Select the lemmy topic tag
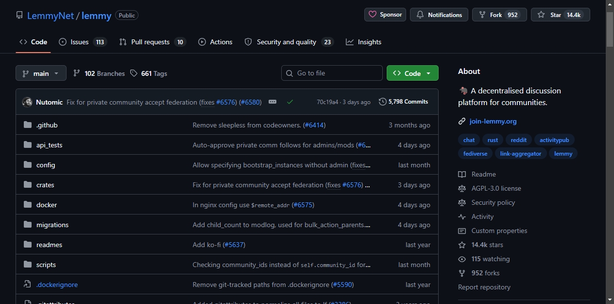This screenshot has width=614, height=304. pyautogui.click(x=563, y=153)
